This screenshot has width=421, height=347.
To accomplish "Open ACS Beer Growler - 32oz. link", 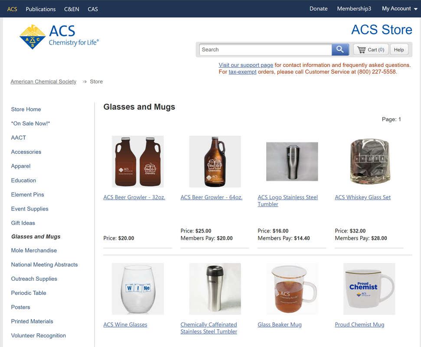I will pyautogui.click(x=134, y=197).
